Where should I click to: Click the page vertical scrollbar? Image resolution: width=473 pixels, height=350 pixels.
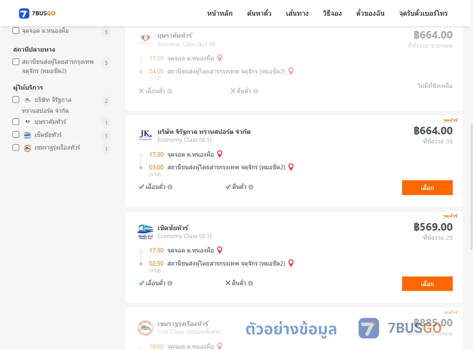click(x=472, y=186)
